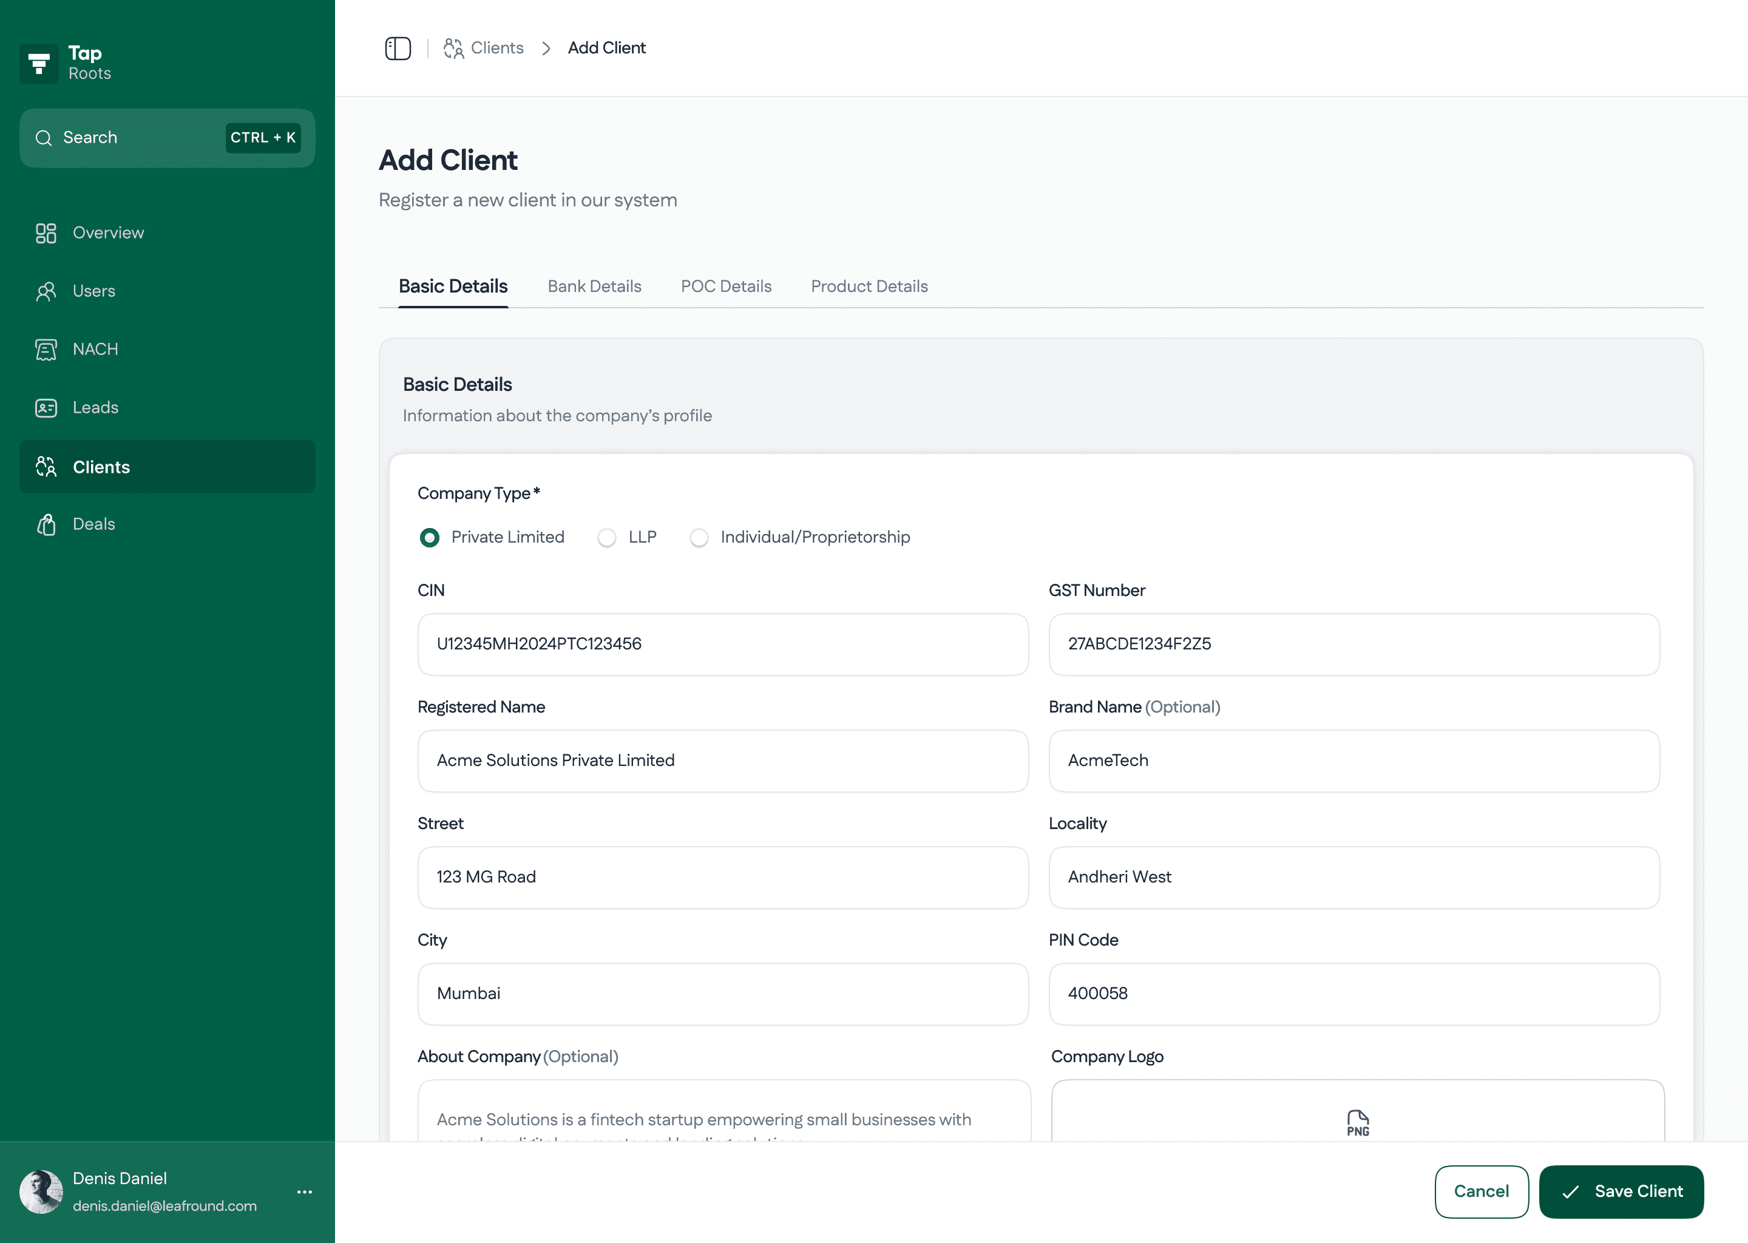Screen dimensions: 1748x1243
Task: Select Private Limited company type
Action: click(x=429, y=537)
